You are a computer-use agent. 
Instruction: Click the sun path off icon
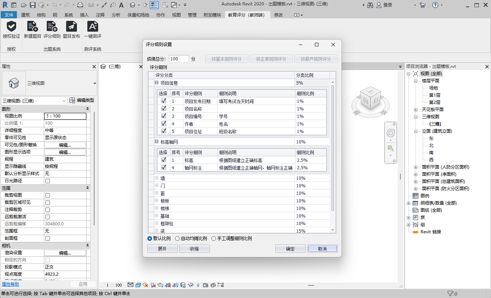pyautogui.click(x=146, y=285)
